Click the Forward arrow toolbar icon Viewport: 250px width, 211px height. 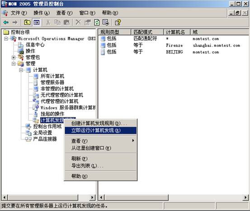(x=15, y=23)
